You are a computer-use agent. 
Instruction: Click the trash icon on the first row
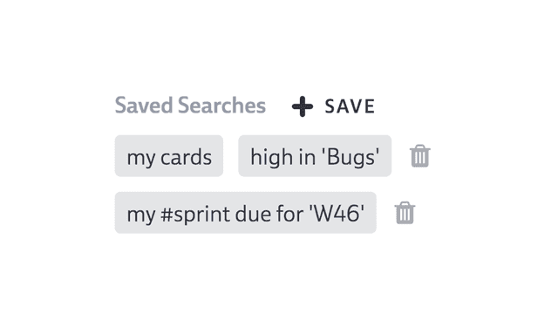pyautogui.click(x=420, y=155)
